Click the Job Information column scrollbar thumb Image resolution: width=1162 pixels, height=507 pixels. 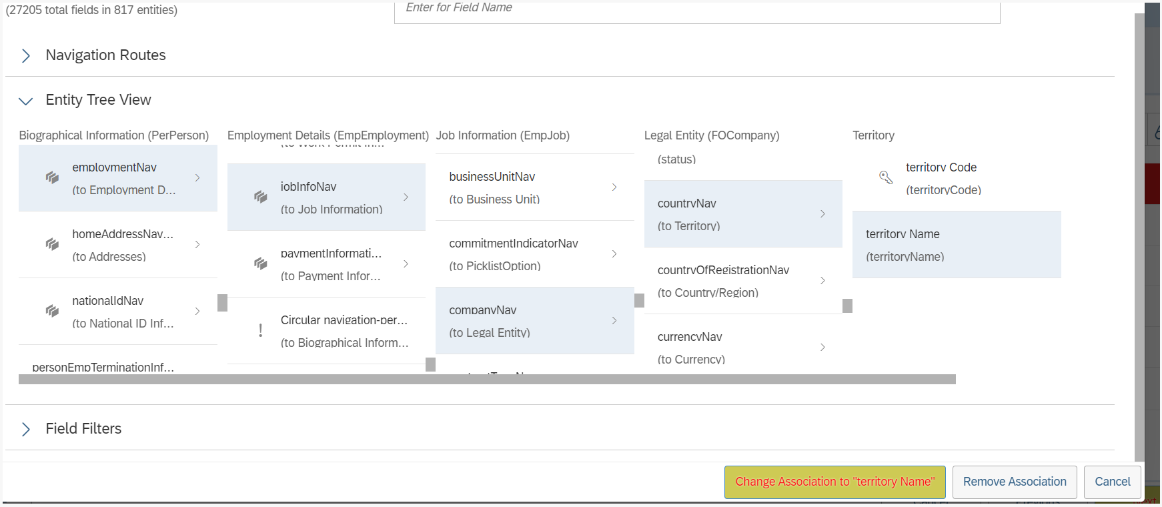tap(639, 300)
